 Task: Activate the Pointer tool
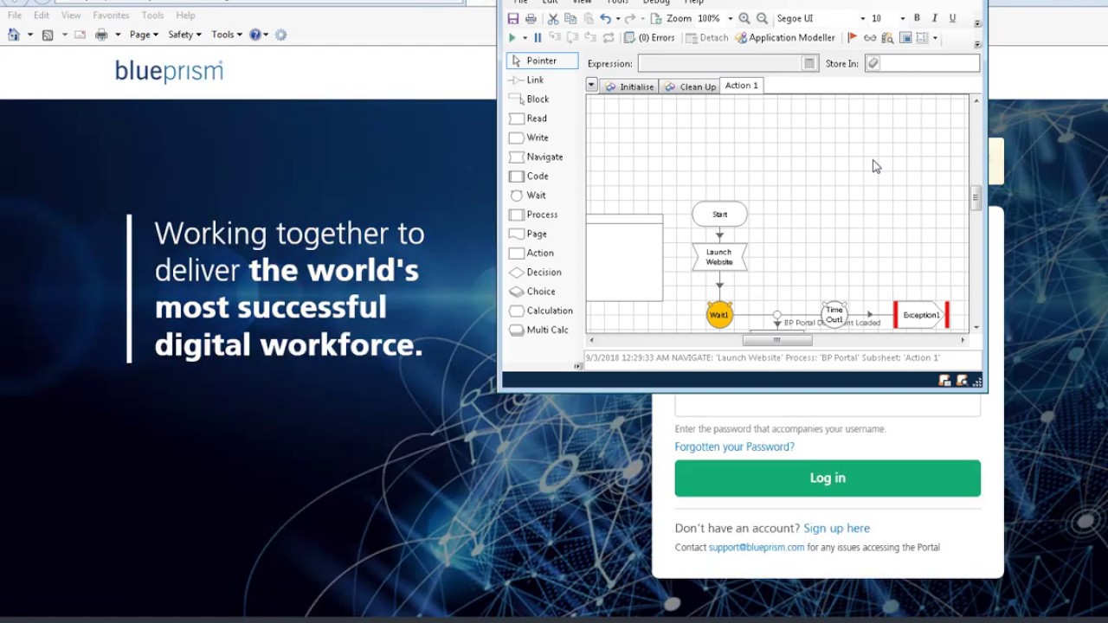pos(542,61)
